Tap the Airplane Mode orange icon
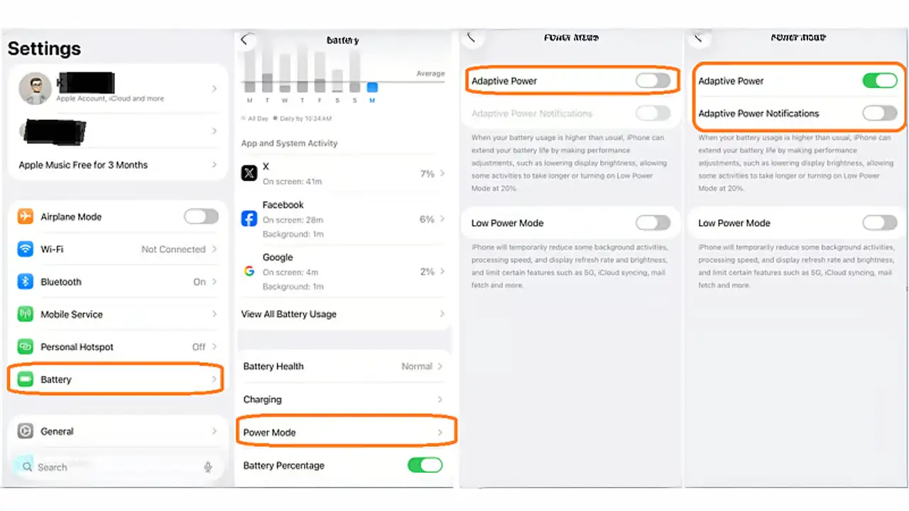Image resolution: width=909 pixels, height=511 pixels. click(x=26, y=216)
